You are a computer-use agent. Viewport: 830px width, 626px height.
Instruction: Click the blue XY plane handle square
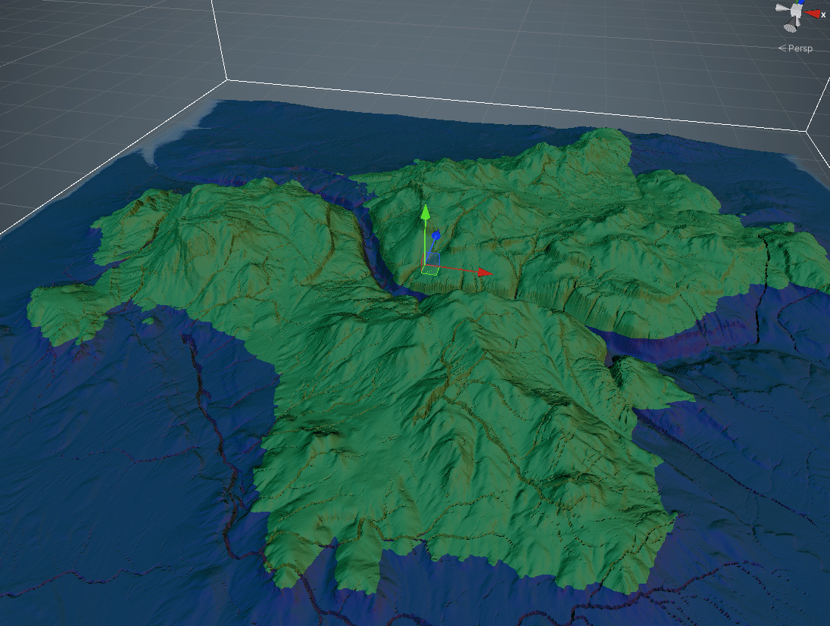(433, 260)
